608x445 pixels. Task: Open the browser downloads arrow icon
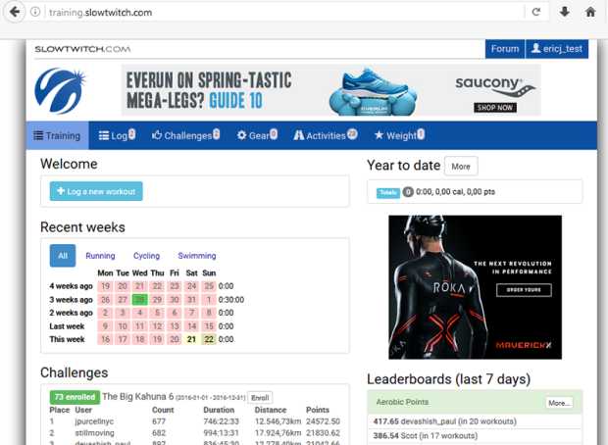pyautogui.click(x=564, y=12)
